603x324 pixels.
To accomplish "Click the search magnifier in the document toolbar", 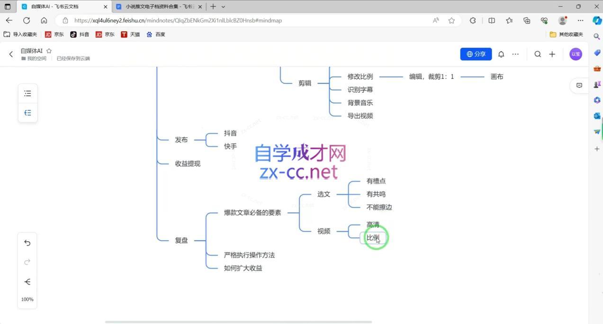I will tap(538, 54).
